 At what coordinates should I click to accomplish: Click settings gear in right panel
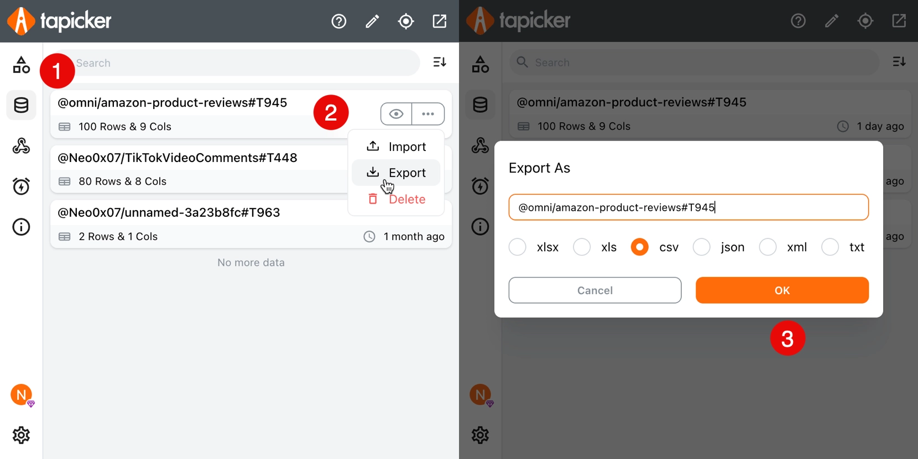(480, 435)
